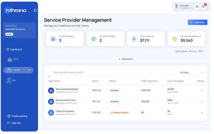Click site ID COS-001

click(x=96, y=112)
